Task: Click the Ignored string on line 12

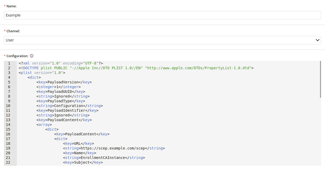Action: (63, 115)
